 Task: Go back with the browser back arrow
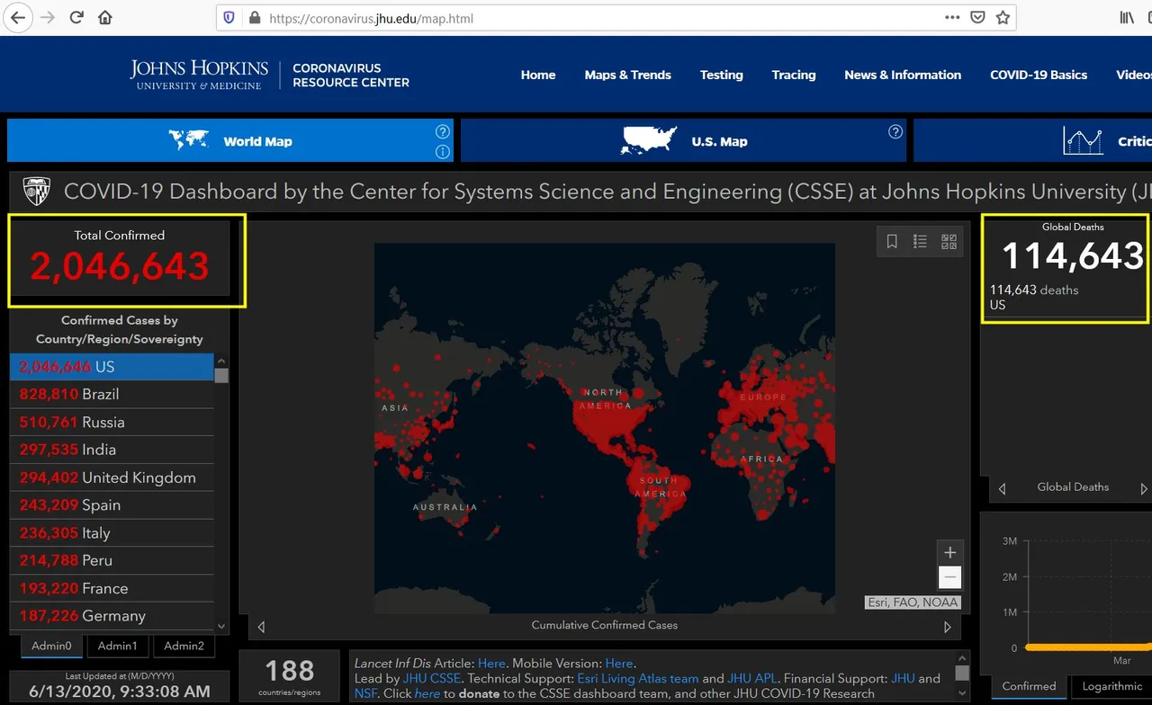pyautogui.click(x=17, y=17)
